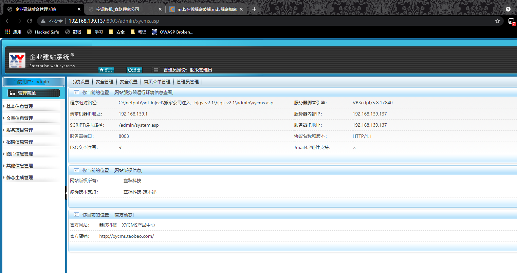Image resolution: width=517 pixels, height=273 pixels.
Task: Open the Apps grid bookmark icon
Action: pos(8,32)
